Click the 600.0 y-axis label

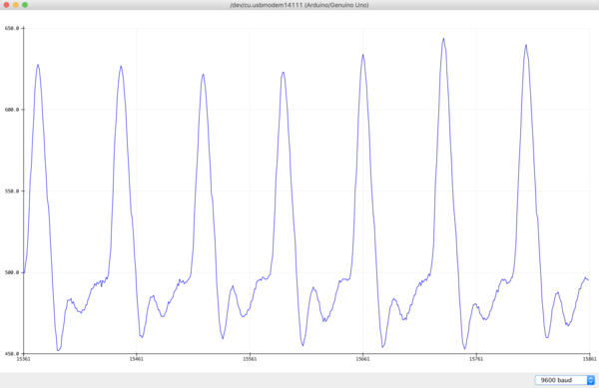[x=11, y=110]
